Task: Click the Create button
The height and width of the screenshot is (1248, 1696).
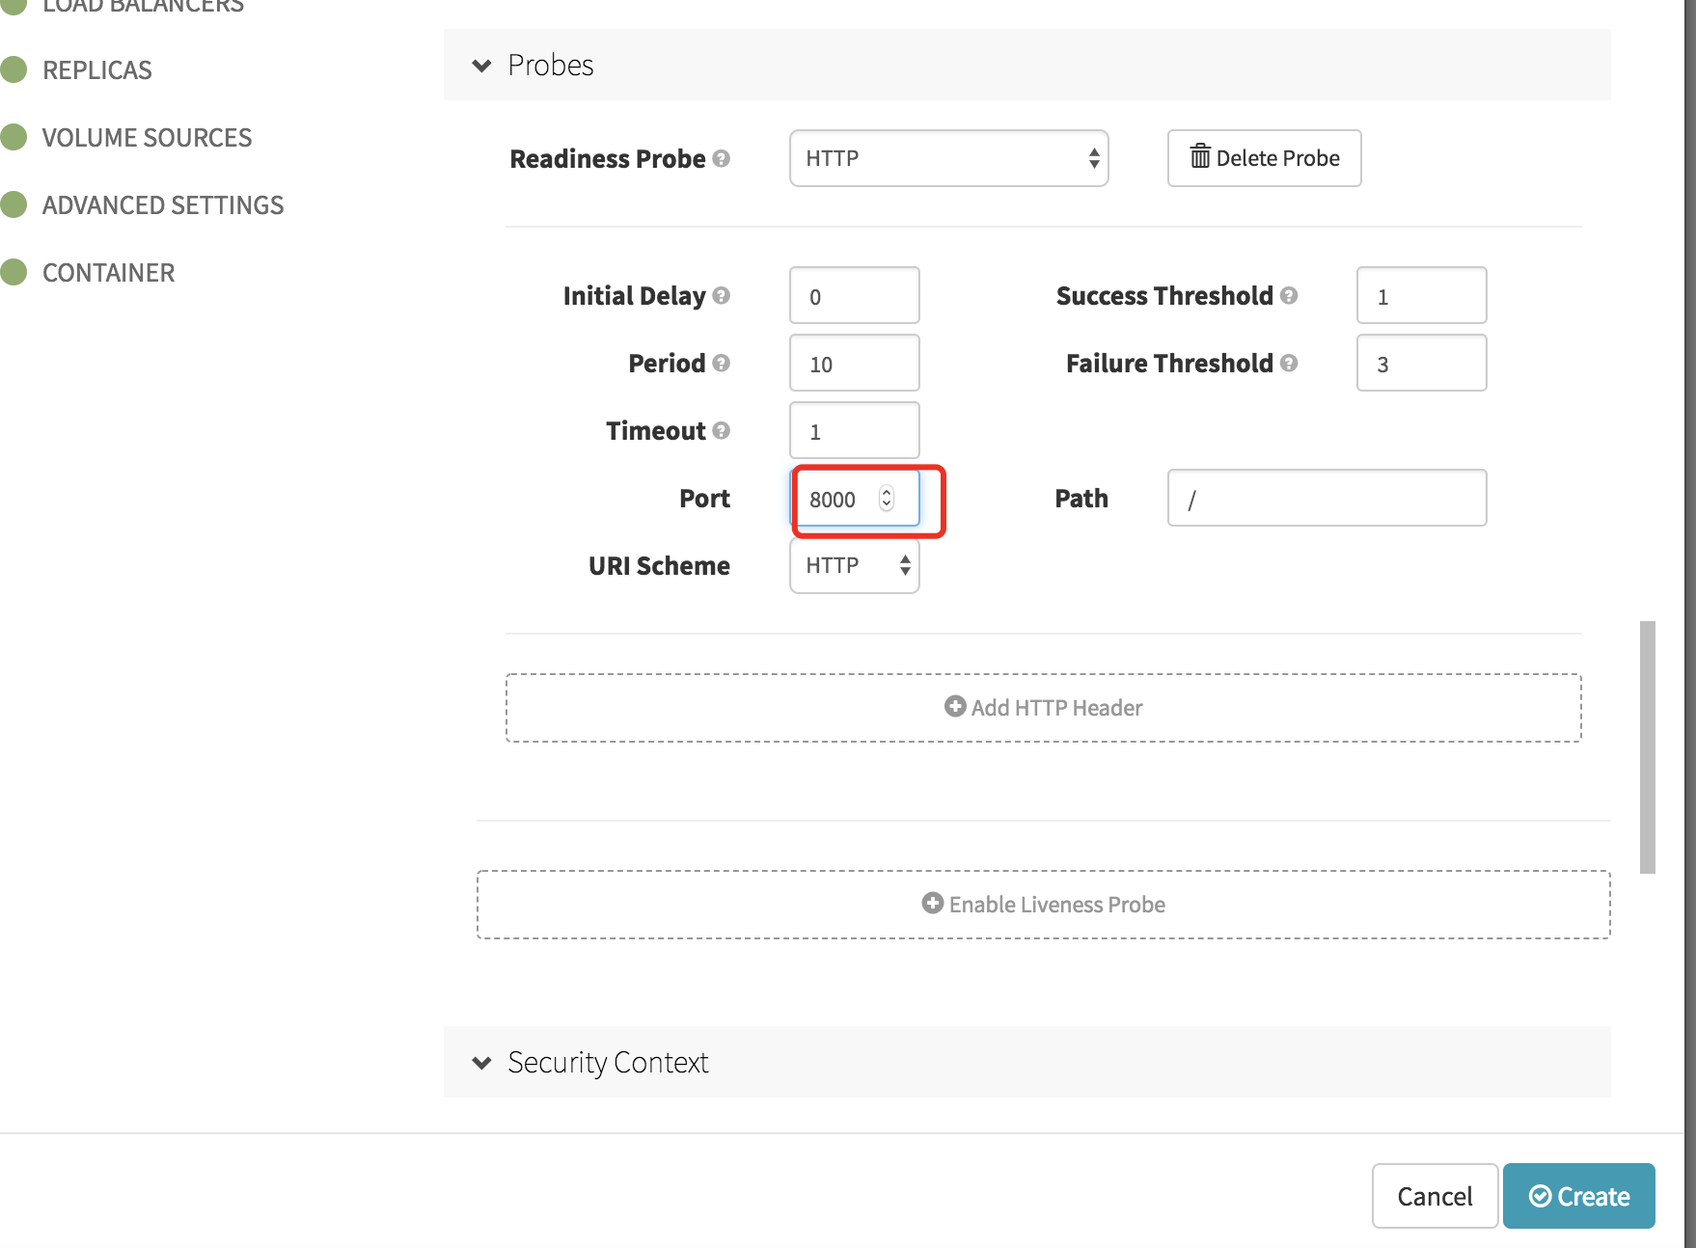Action: (x=1578, y=1196)
